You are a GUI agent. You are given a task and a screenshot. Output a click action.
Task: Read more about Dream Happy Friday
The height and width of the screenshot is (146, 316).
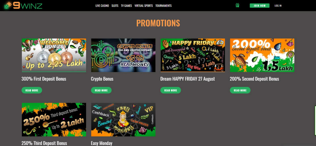pos(171,90)
